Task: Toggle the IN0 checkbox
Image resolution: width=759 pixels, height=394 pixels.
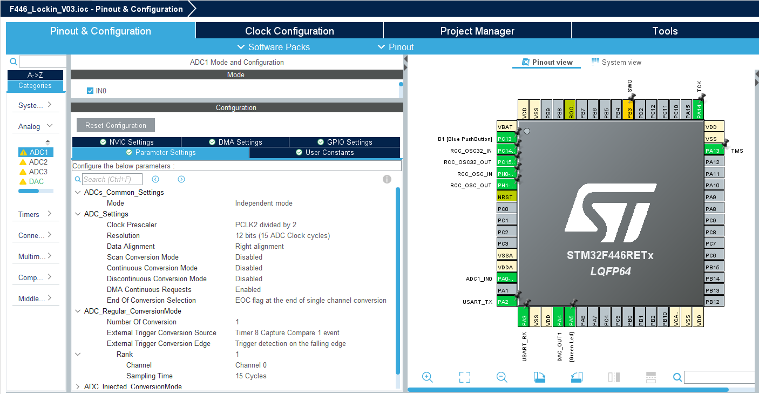Action: click(x=90, y=91)
